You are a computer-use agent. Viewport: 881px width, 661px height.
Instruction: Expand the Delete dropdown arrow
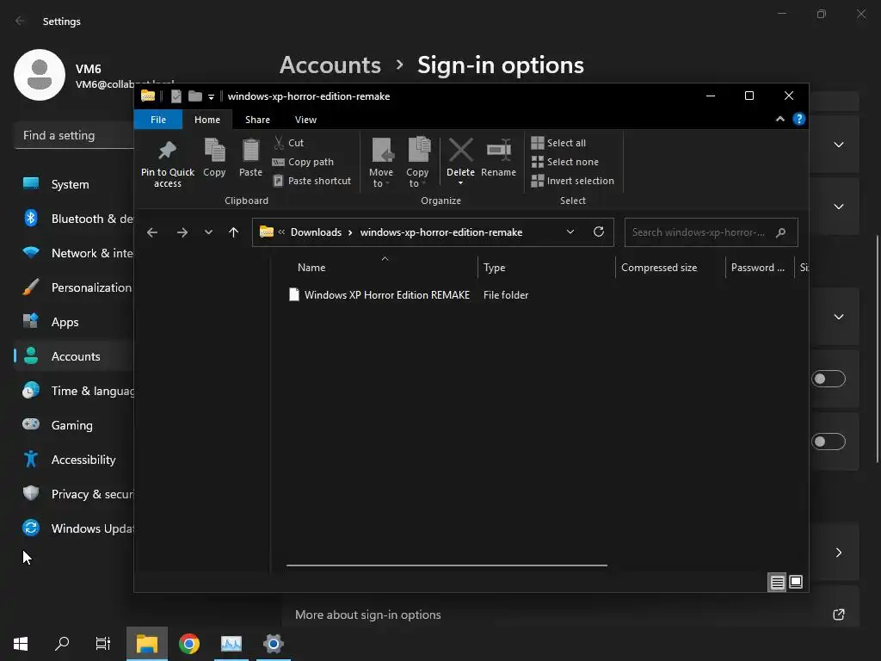[x=461, y=183]
